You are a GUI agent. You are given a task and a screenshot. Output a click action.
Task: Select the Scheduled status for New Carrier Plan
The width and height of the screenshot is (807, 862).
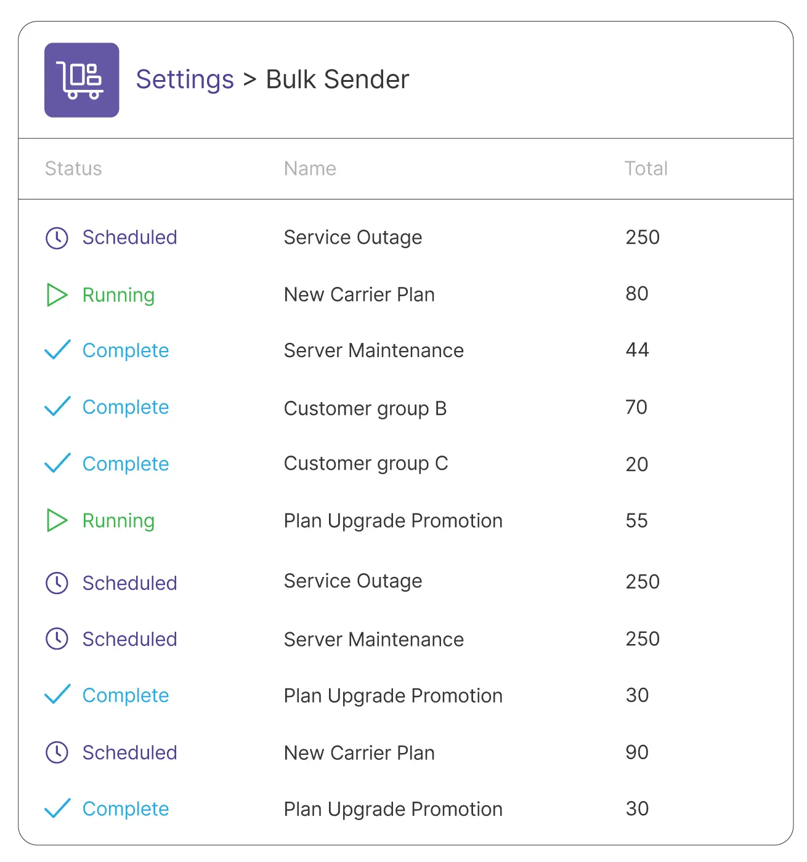pyautogui.click(x=130, y=752)
